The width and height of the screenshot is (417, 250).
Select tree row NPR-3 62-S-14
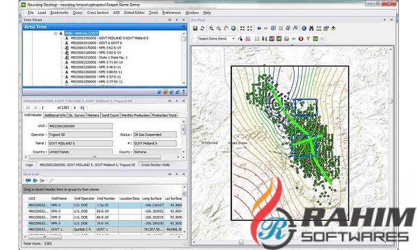(x=96, y=48)
